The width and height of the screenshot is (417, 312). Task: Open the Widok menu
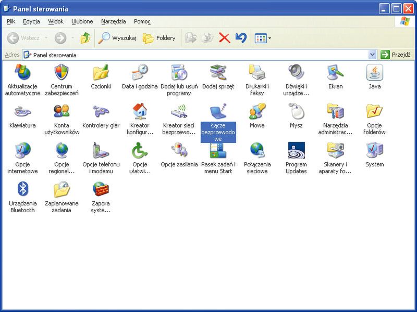(x=56, y=21)
